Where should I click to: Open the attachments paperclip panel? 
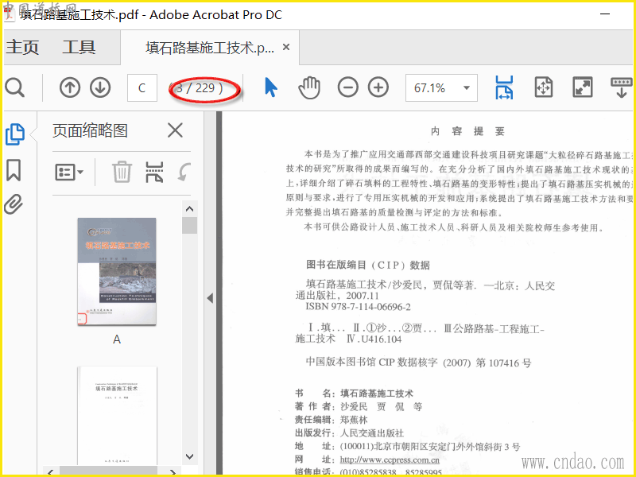[x=14, y=204]
